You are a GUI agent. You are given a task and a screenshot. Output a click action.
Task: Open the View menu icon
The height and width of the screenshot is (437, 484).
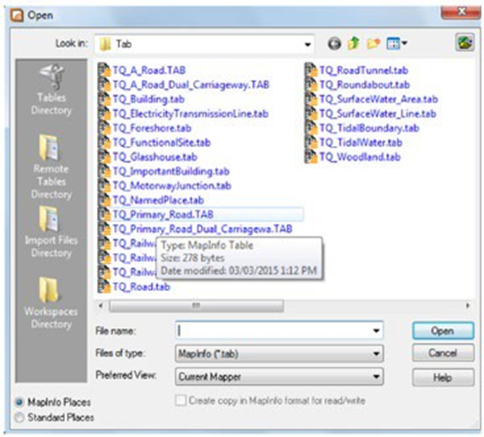[x=393, y=44]
